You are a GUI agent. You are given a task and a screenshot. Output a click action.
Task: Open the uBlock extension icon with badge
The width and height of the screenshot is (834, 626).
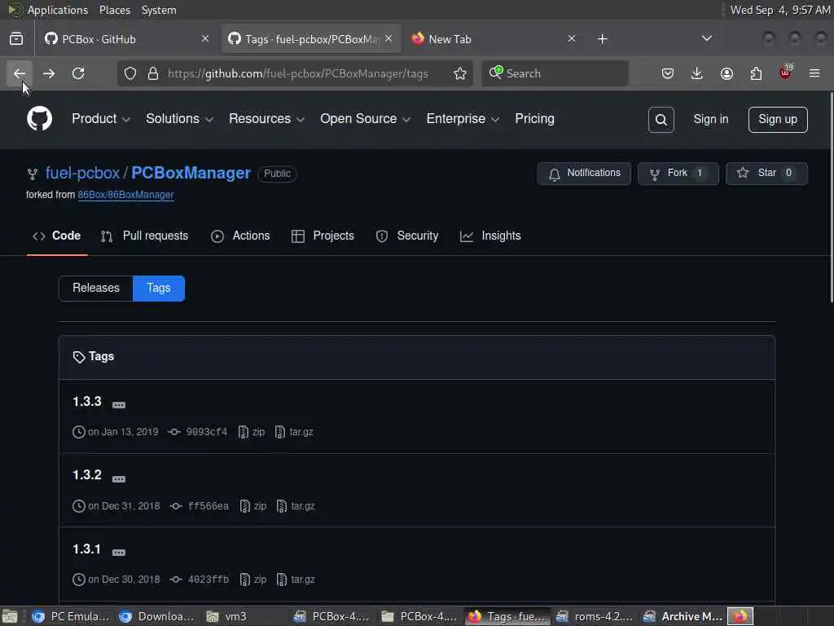(x=785, y=73)
